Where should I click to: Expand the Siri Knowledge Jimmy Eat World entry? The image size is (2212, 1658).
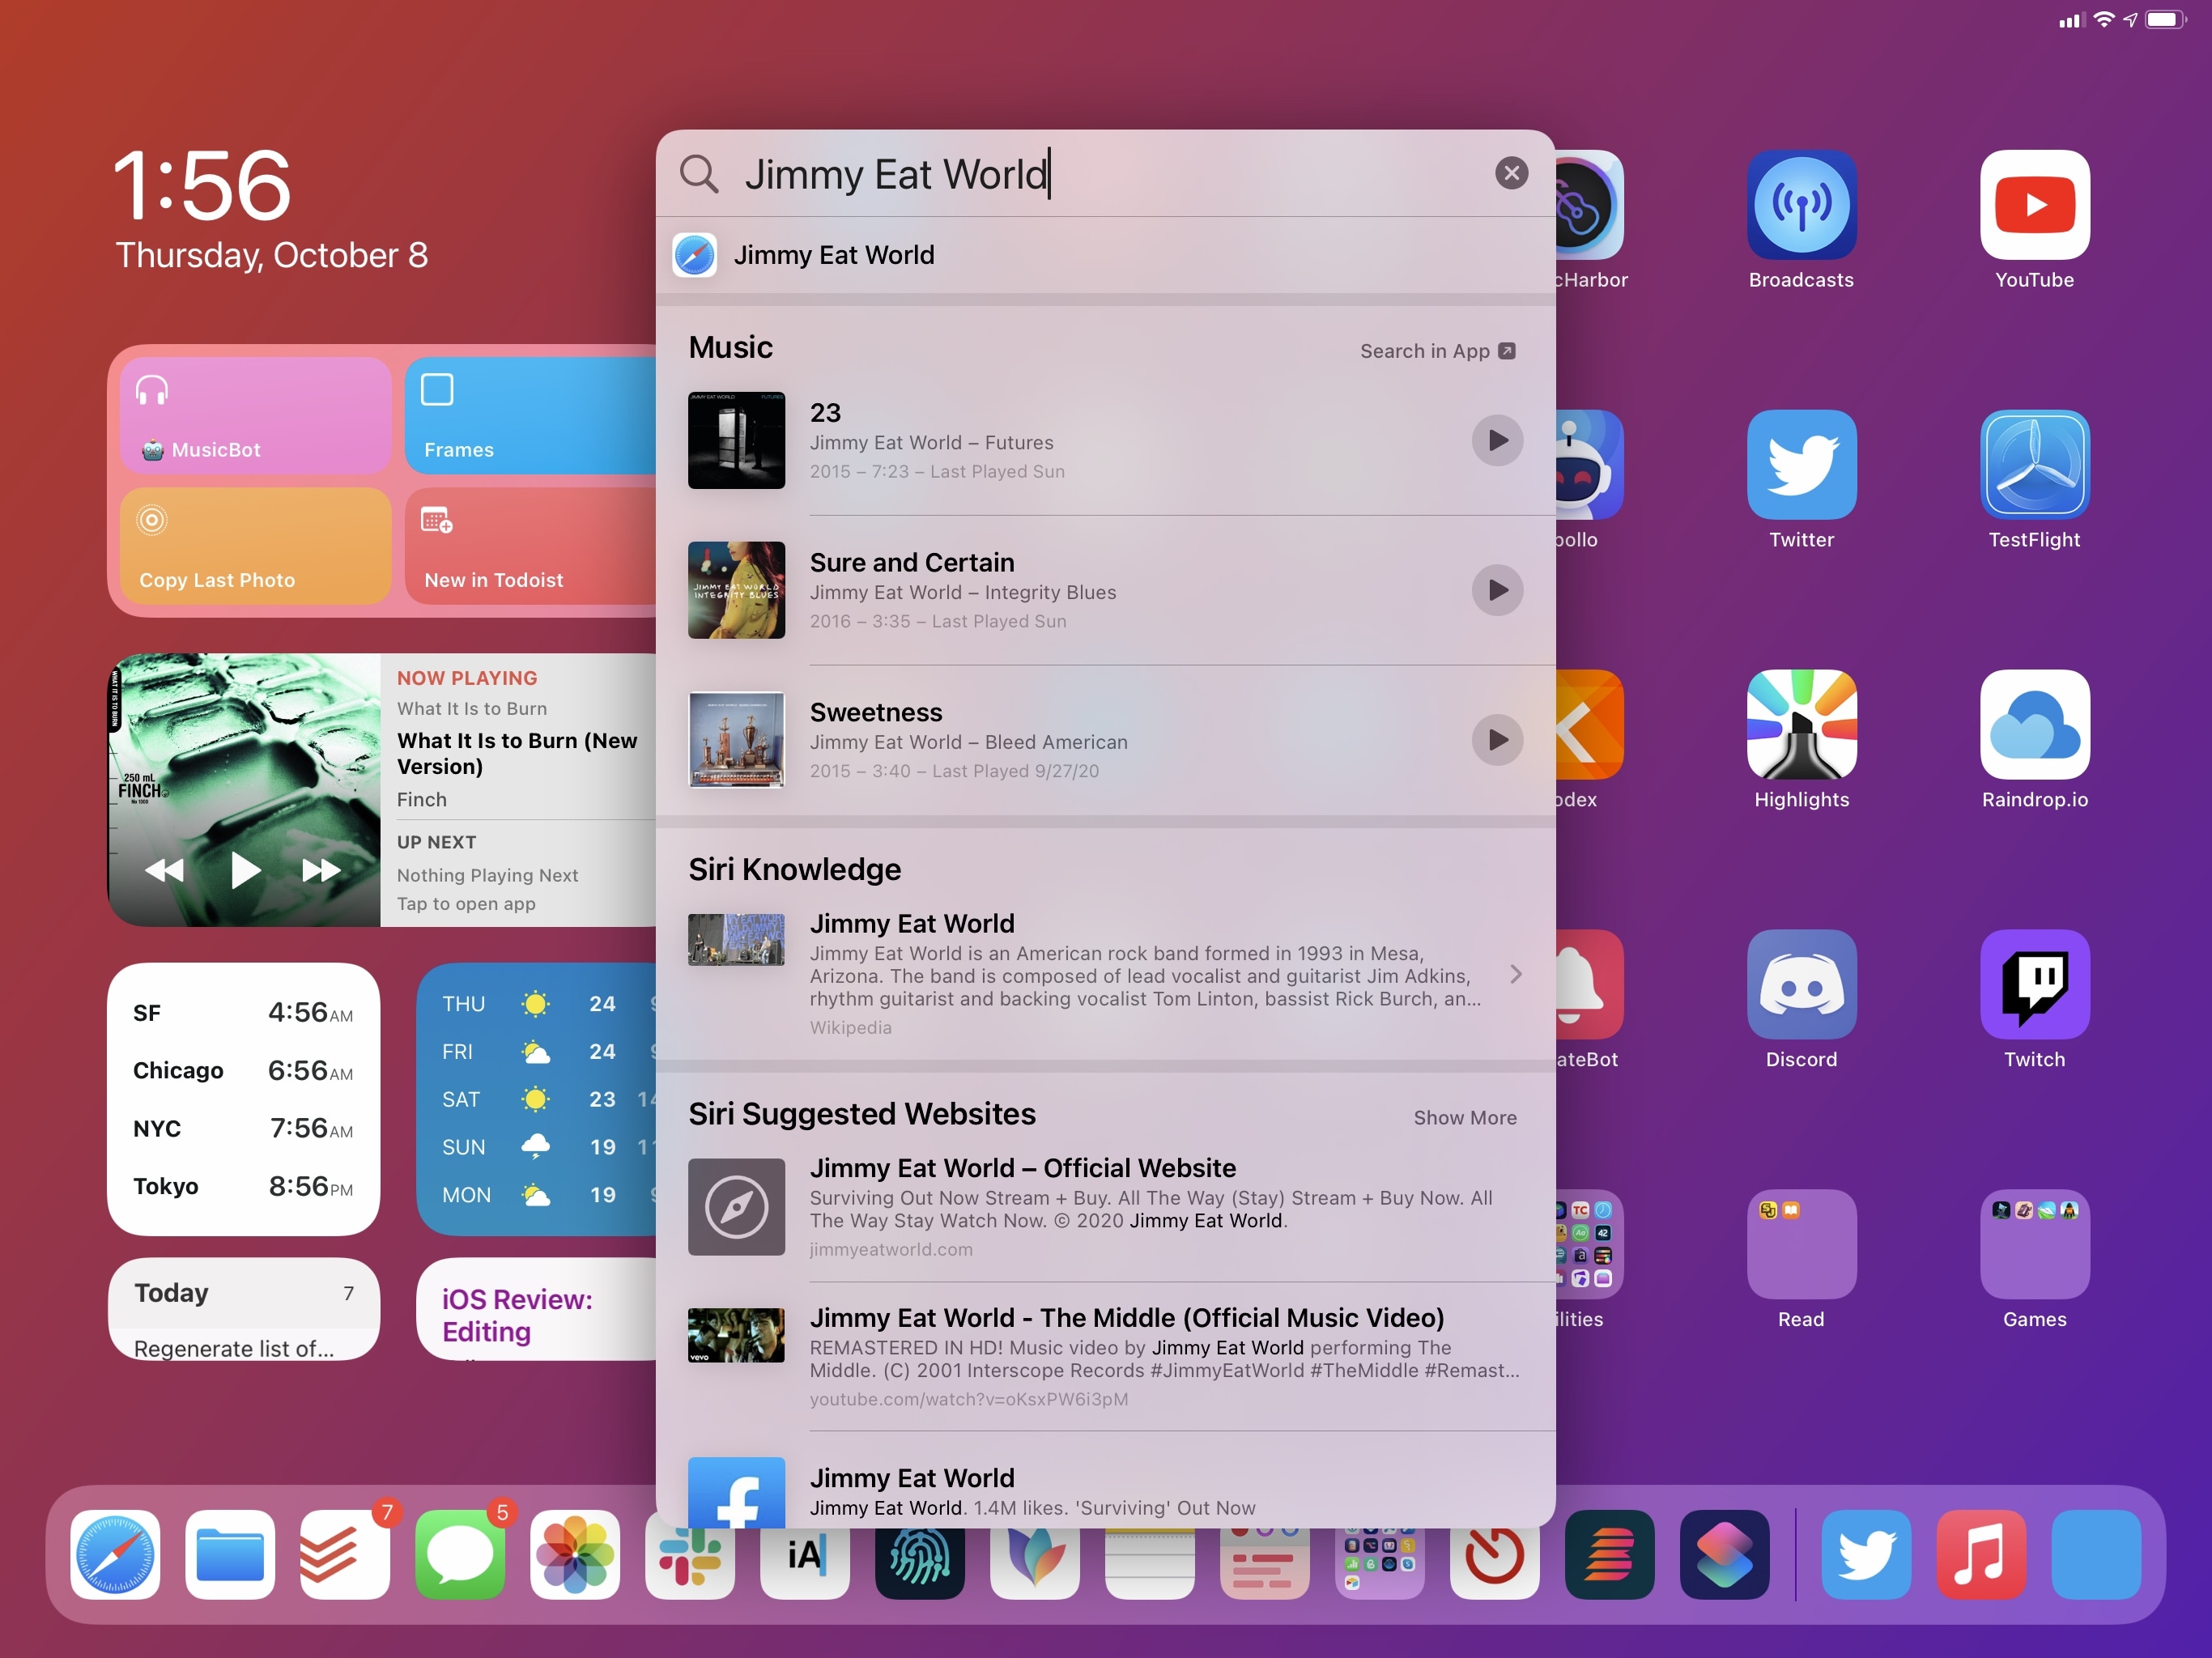pyautogui.click(x=1105, y=974)
